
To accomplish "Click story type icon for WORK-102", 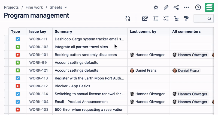I will 18,47.
